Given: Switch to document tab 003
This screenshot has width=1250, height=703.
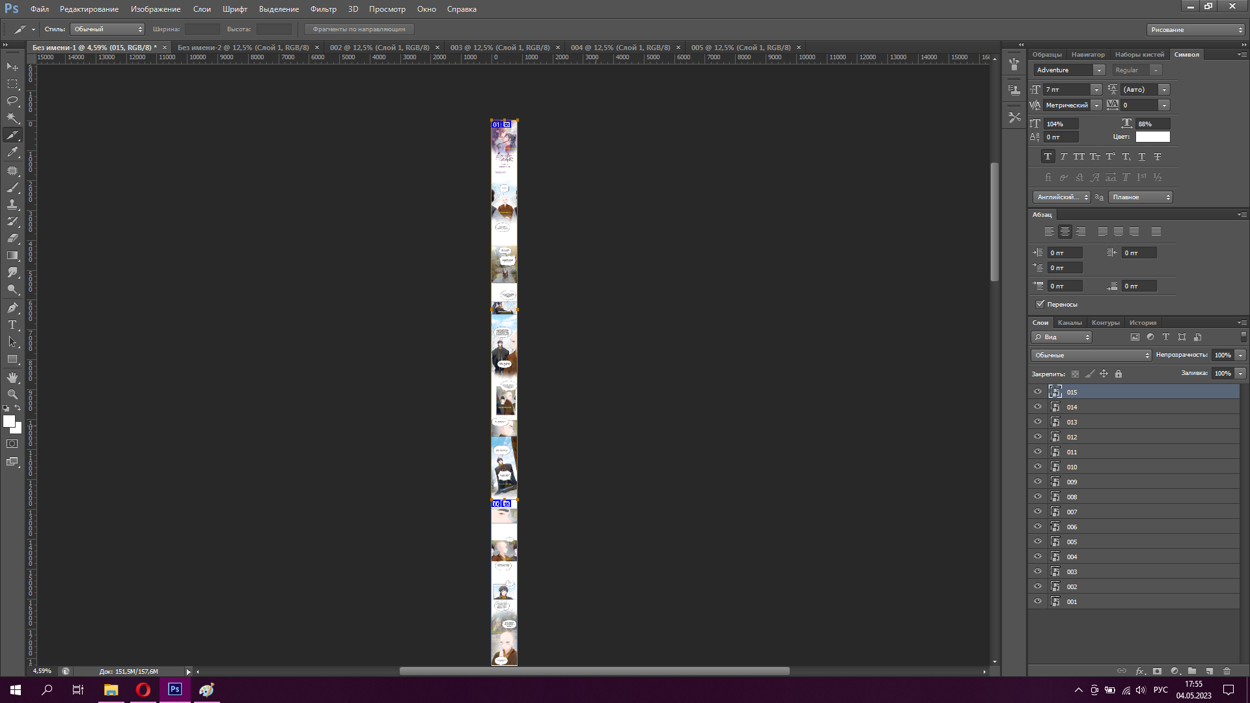Looking at the screenshot, I should [499, 48].
